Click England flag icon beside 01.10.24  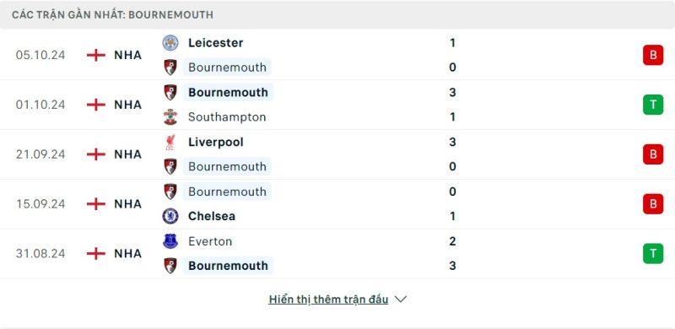point(96,105)
